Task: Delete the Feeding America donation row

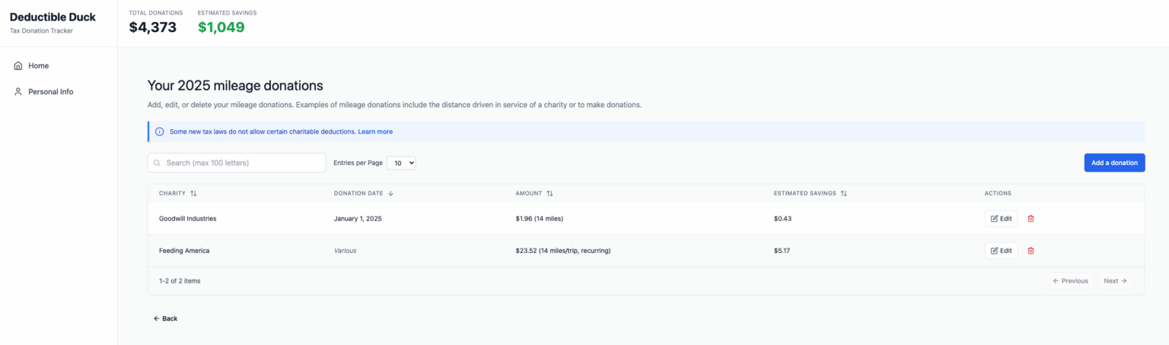Action: click(x=1030, y=251)
